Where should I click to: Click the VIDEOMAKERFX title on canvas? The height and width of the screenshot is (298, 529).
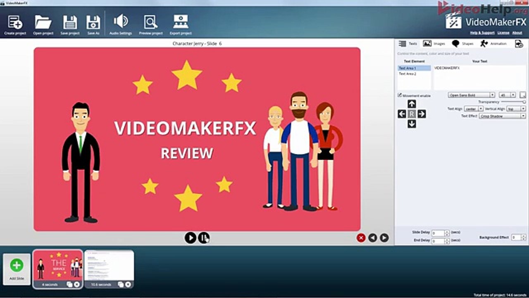(185, 128)
